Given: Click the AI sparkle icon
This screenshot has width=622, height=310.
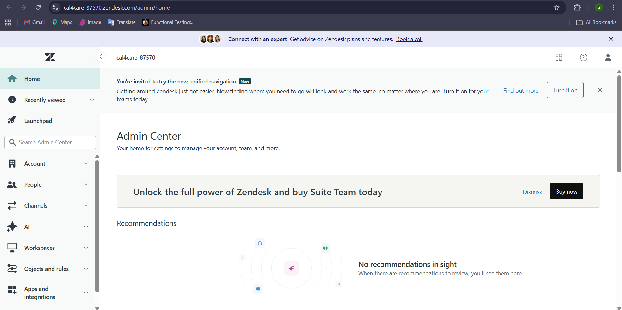Looking at the screenshot, I should click(x=12, y=227).
